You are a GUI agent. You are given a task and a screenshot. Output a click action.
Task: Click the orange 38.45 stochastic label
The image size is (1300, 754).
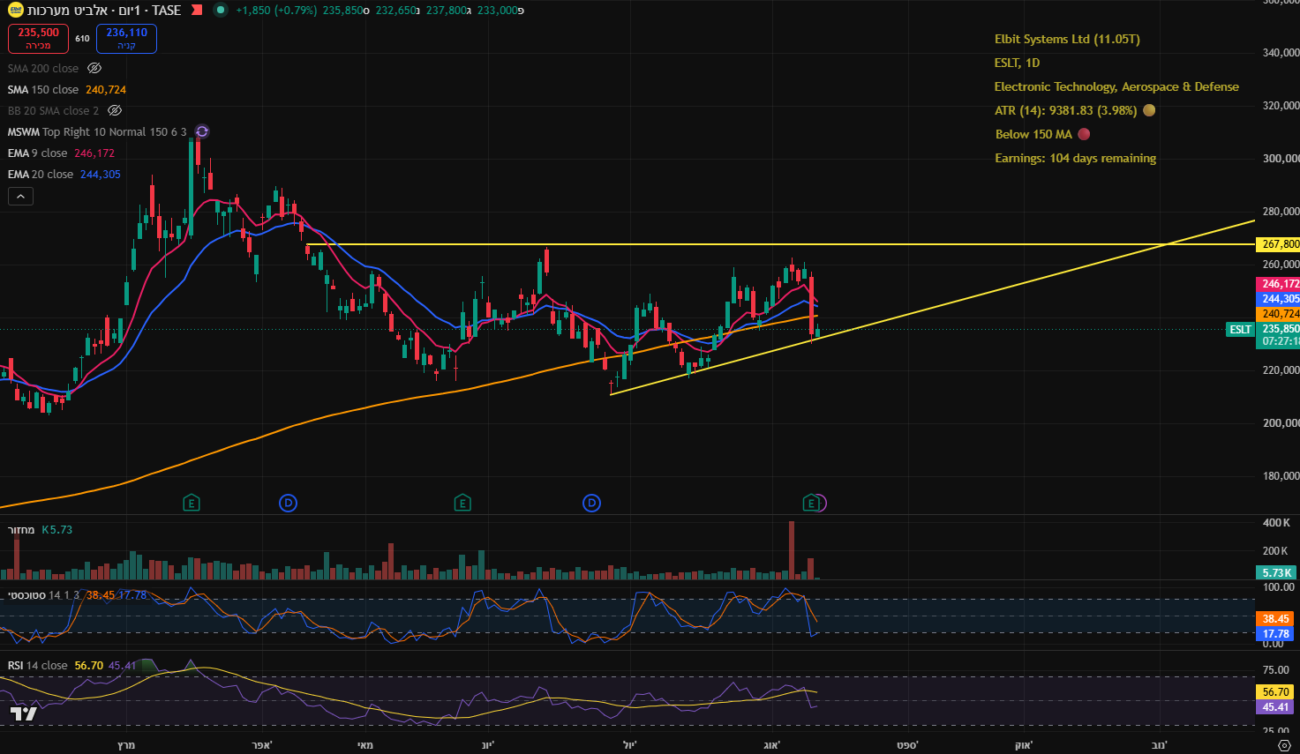[x=1276, y=619]
